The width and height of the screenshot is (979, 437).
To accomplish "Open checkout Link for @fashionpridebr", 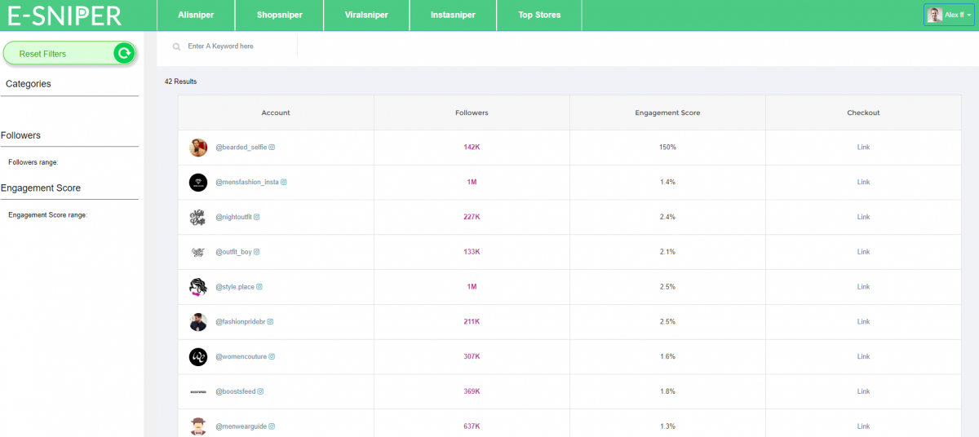I will pos(863,322).
